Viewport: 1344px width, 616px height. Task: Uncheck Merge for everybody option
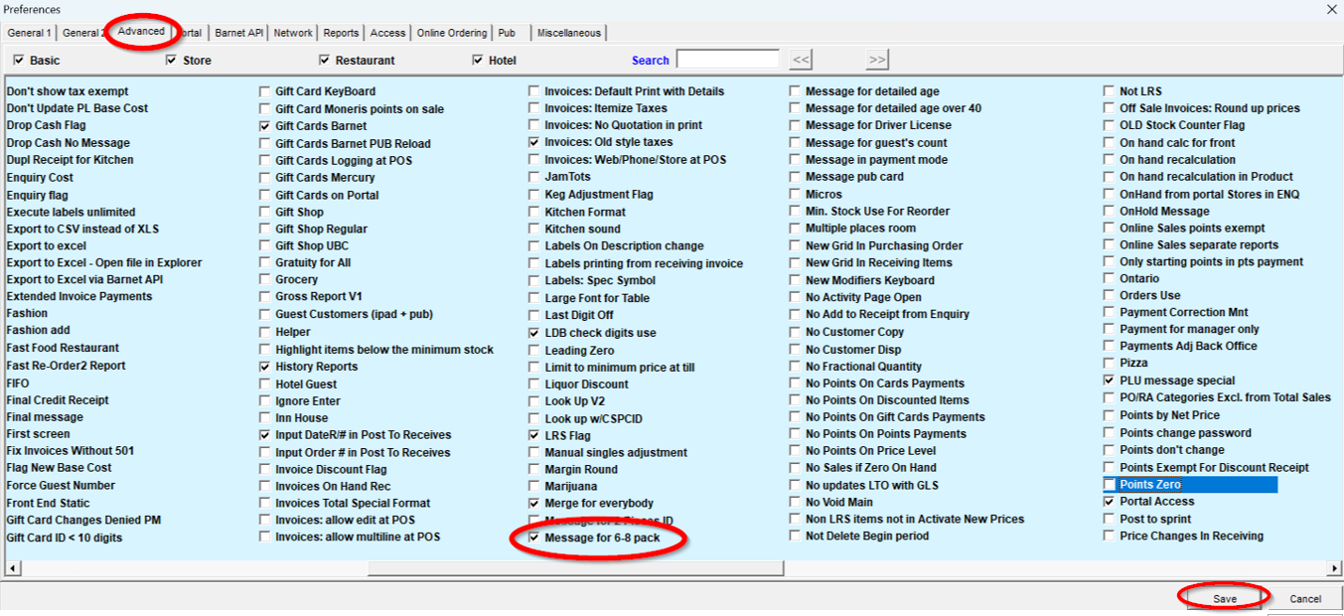click(534, 504)
